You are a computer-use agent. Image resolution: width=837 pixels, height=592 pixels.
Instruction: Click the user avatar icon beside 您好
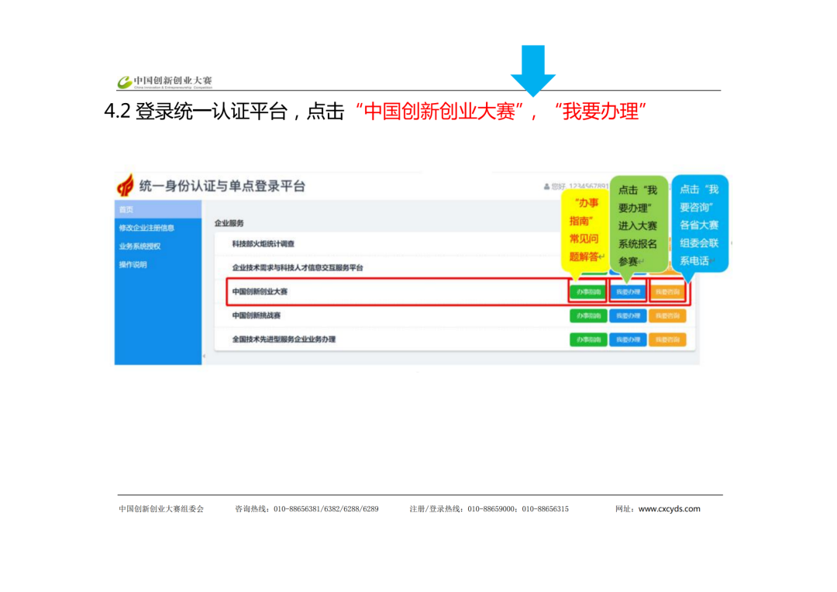click(x=547, y=187)
